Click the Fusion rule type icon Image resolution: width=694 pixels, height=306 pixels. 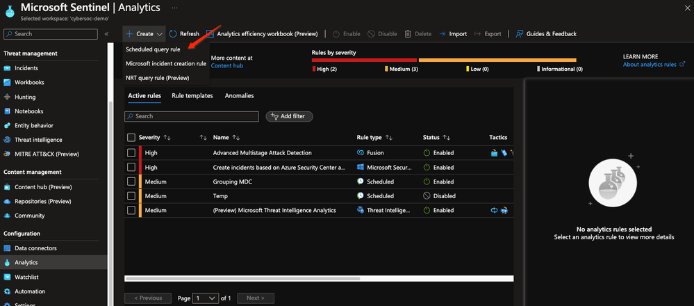click(x=361, y=153)
